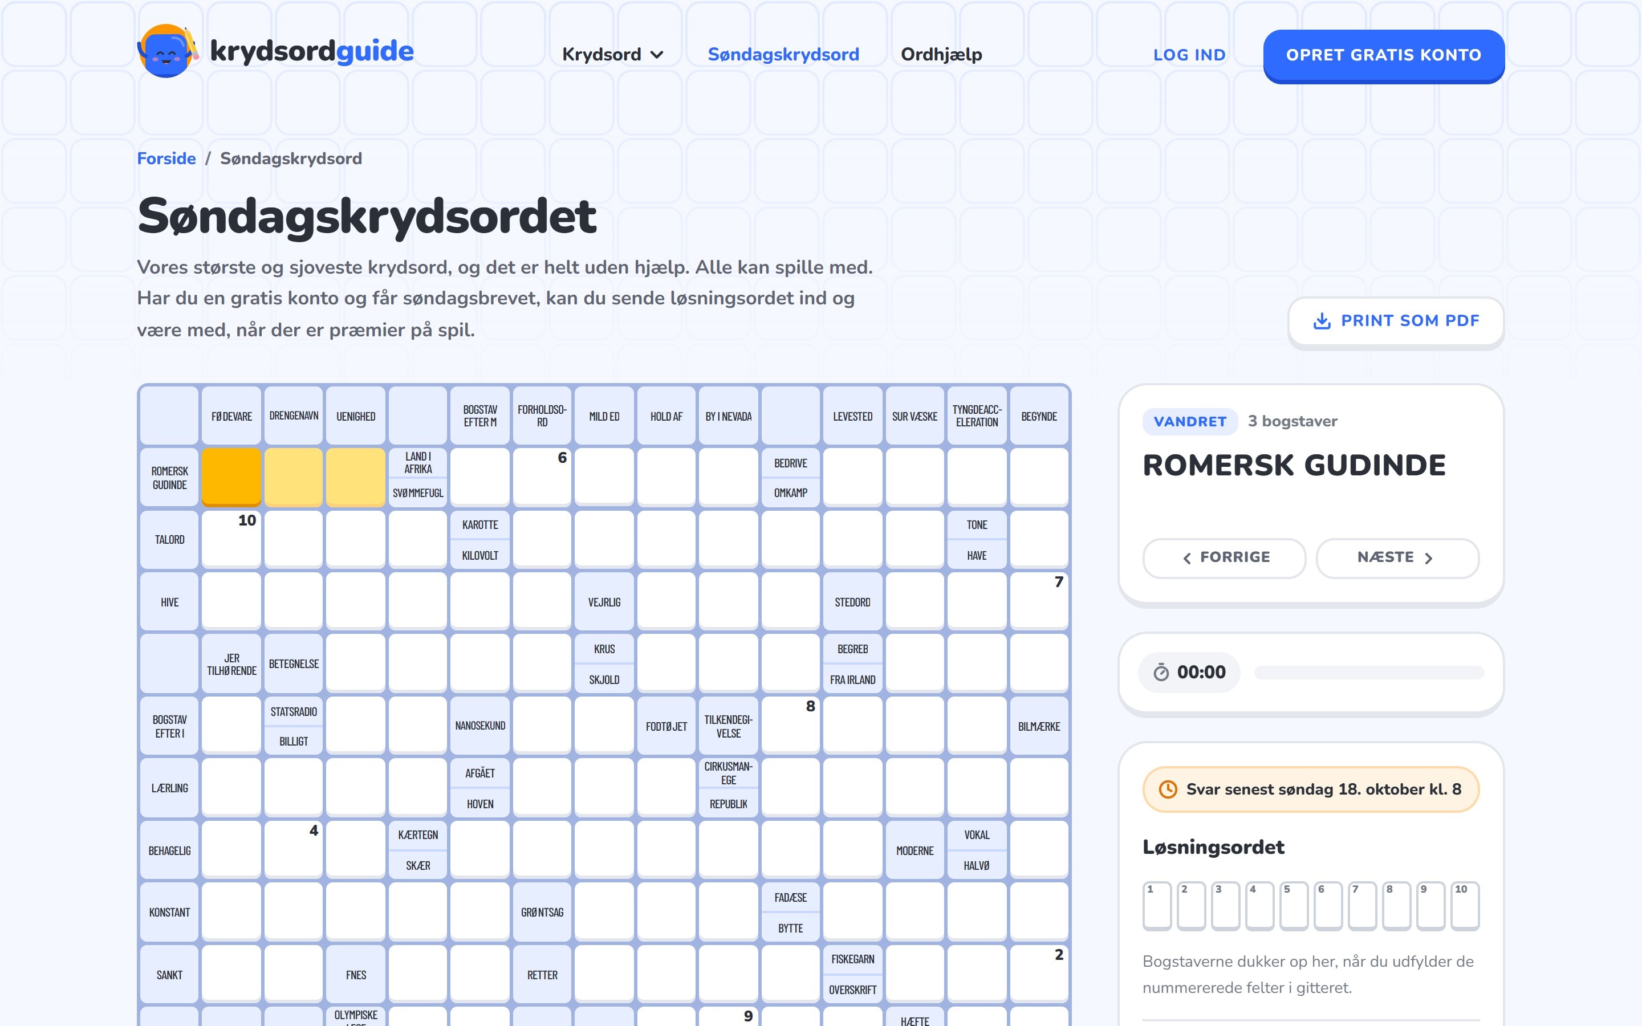The height and width of the screenshot is (1026, 1642).
Task: Click the NANOSEKUND clue cell
Action: pos(481,726)
